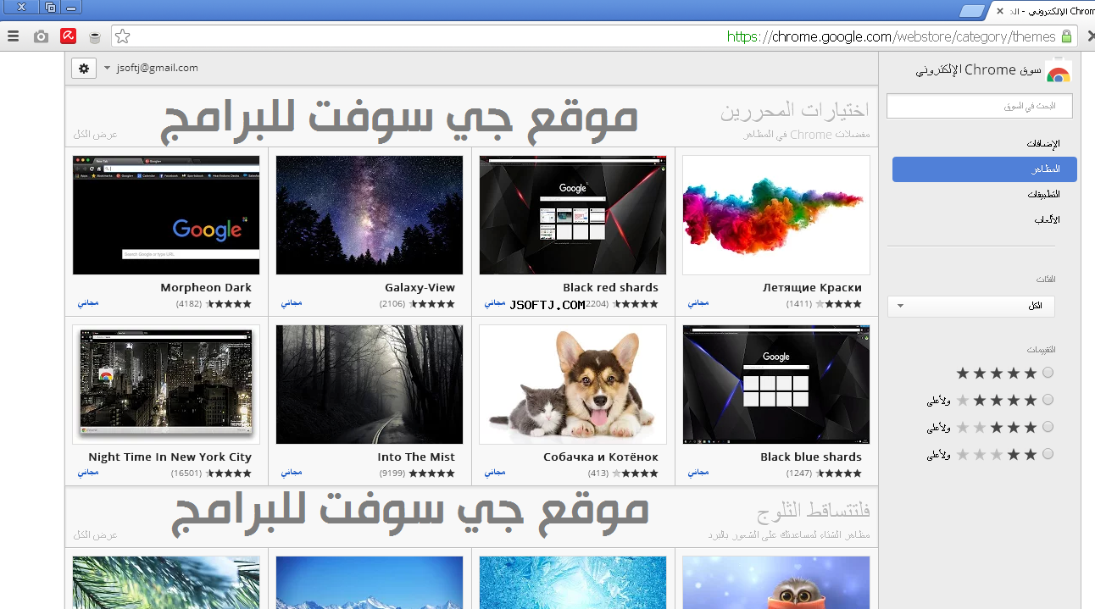The height and width of the screenshot is (609, 1095).
Task: Click مجاني under Black blue shards
Action: [698, 472]
